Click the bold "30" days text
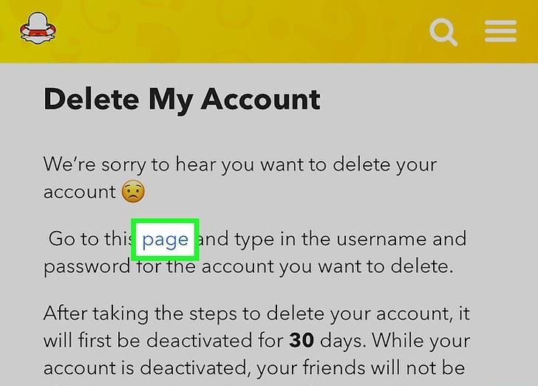This screenshot has width=538, height=386. [x=302, y=341]
